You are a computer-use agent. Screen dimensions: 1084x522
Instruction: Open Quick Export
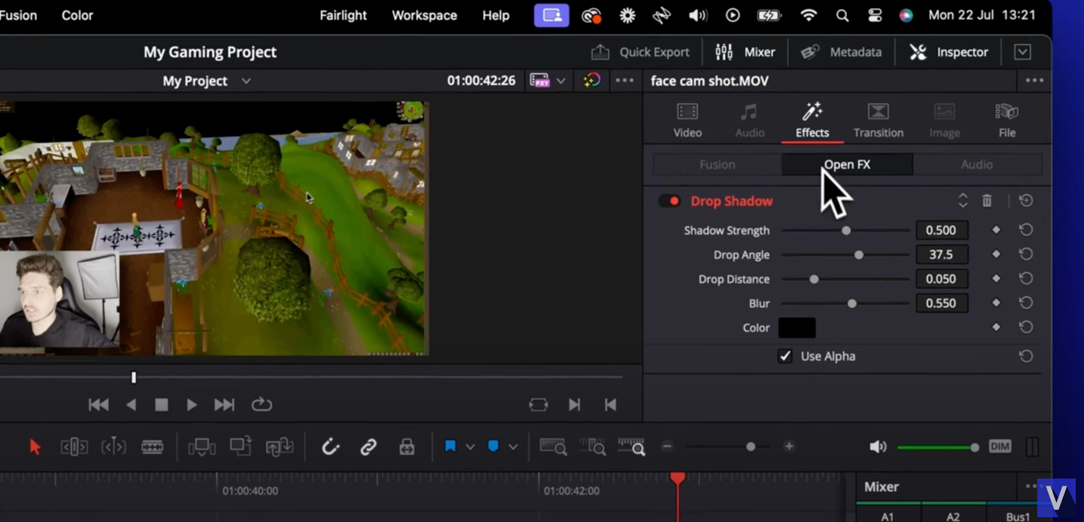coord(640,52)
